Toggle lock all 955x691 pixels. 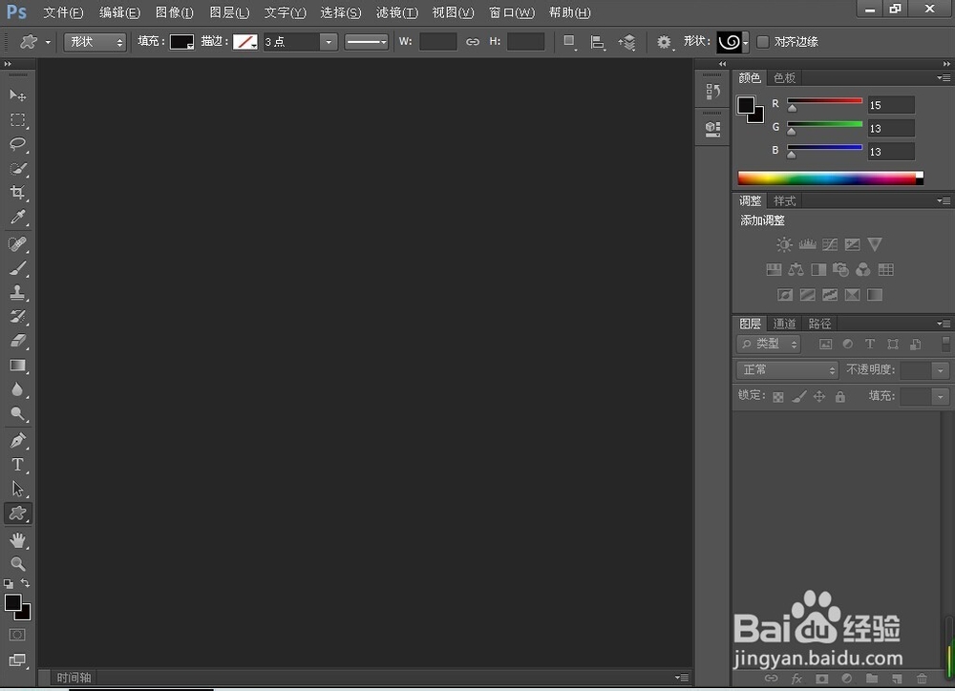click(839, 397)
